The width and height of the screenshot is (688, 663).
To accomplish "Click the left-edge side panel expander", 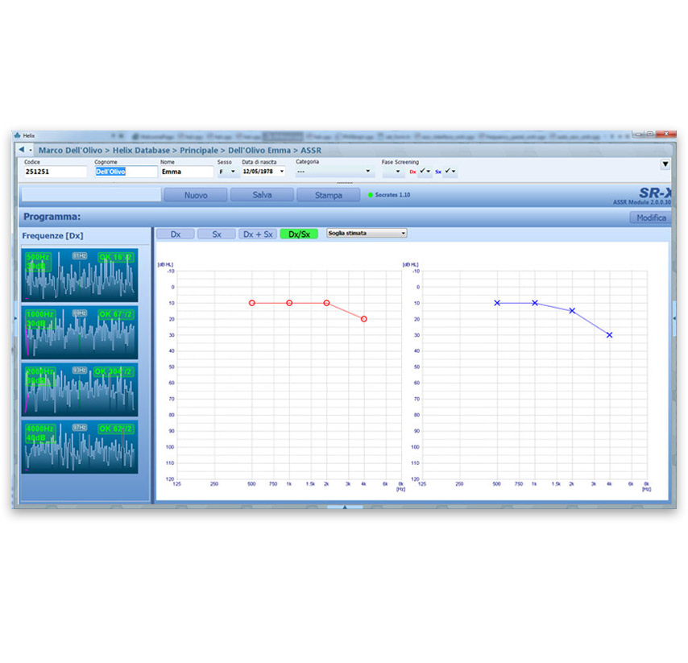I will [x=15, y=318].
